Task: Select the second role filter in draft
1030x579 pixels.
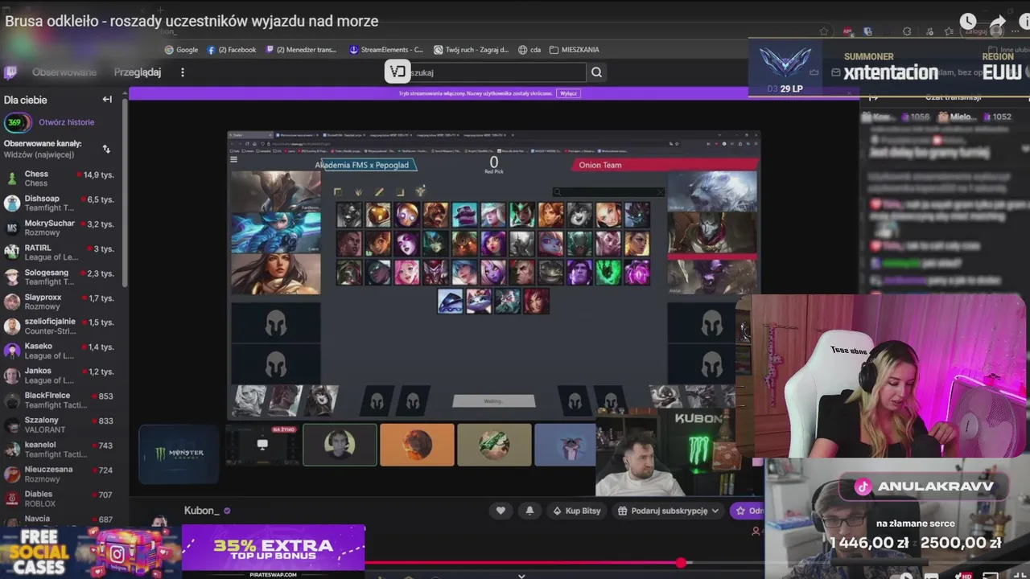Action: 358,191
